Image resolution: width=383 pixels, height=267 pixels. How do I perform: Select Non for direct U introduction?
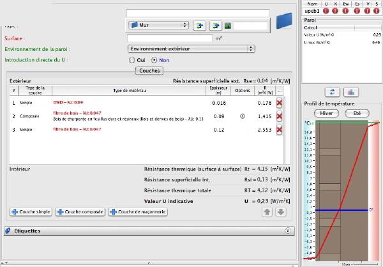pos(154,60)
